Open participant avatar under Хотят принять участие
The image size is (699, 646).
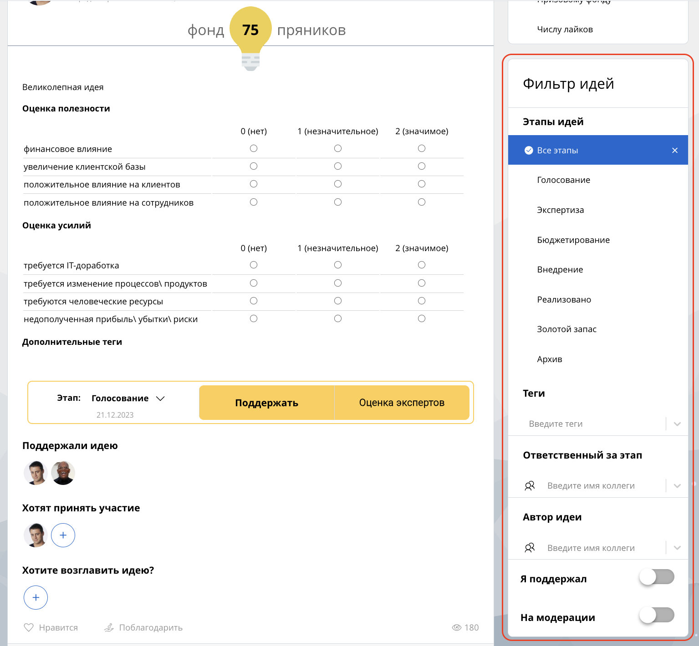coord(36,535)
